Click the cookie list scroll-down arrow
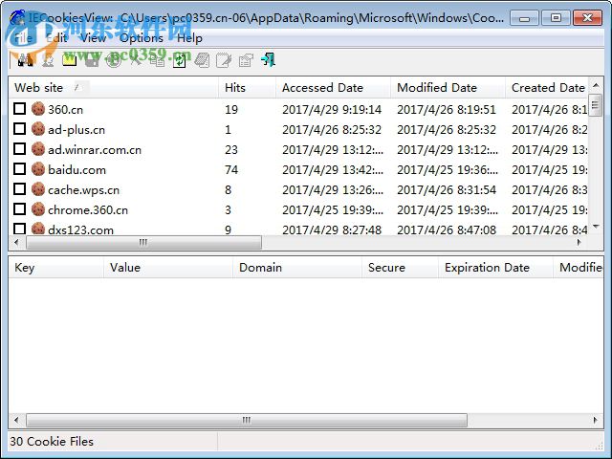This screenshot has height=459, width=612. coord(596,227)
